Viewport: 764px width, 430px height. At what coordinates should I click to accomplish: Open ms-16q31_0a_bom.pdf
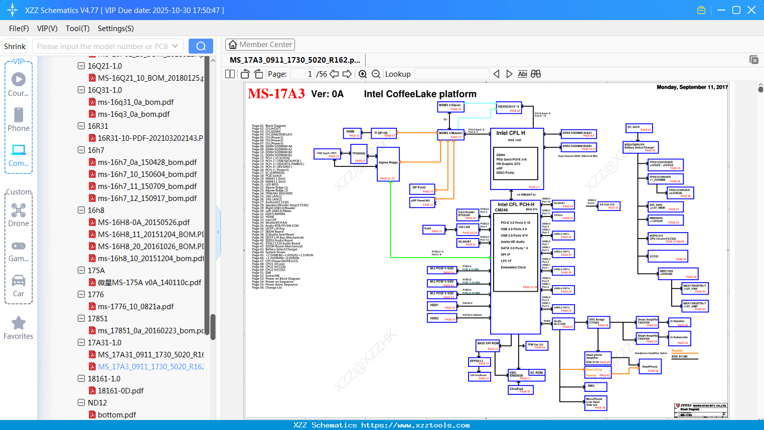pos(135,102)
